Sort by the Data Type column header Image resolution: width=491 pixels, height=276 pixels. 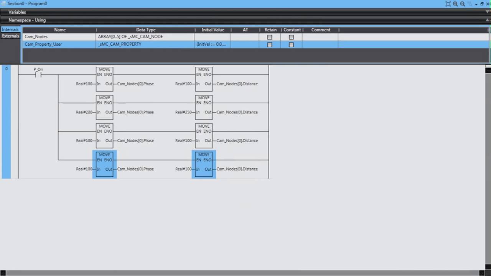click(x=145, y=30)
